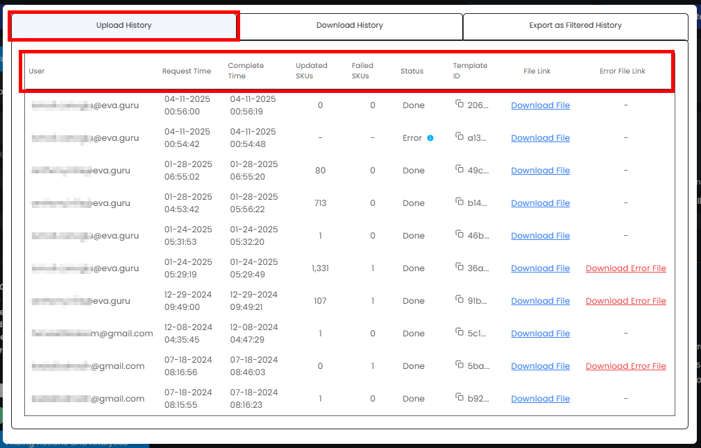Copy template ID starting with 91b
701x448 pixels.
[459, 300]
